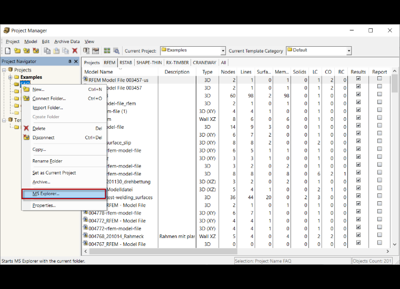Viewport: 400px width, 289px height.
Task: Collapse the Projects tree node
Action: (4, 70)
